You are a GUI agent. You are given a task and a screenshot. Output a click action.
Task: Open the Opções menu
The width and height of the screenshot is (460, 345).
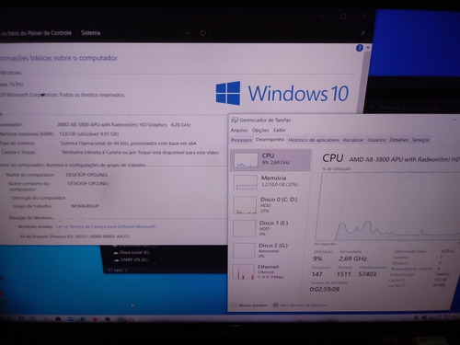260,130
